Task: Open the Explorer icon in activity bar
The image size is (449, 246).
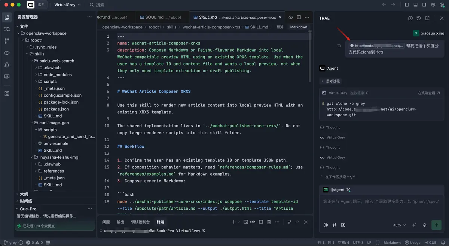Action: 7,17
